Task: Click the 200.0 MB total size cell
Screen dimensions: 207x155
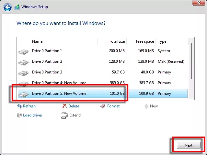Action: tap(117, 51)
